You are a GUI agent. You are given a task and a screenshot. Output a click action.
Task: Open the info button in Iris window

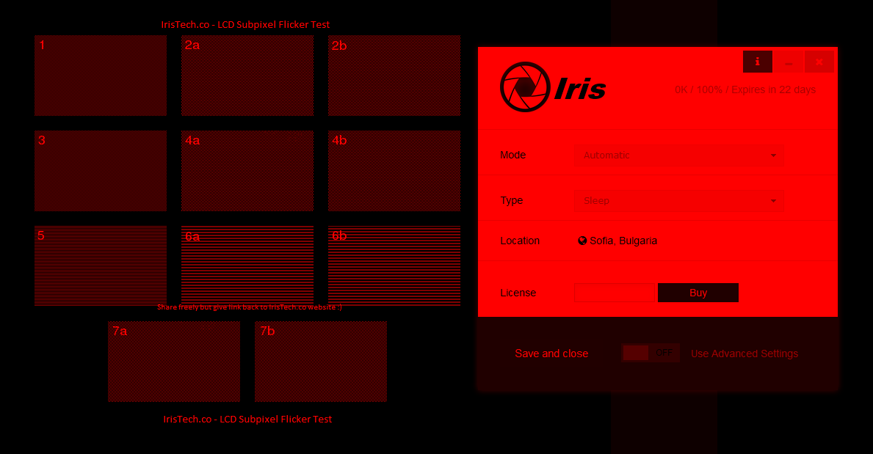coord(757,62)
